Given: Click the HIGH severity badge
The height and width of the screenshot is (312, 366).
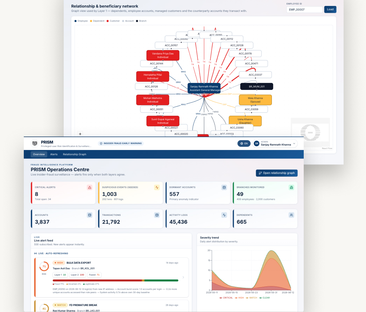Looking at the screenshot, I should (x=58, y=263).
